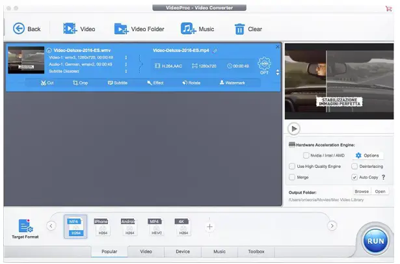400x264 pixels.
Task: Switch to the Music tab
Action: (219, 252)
